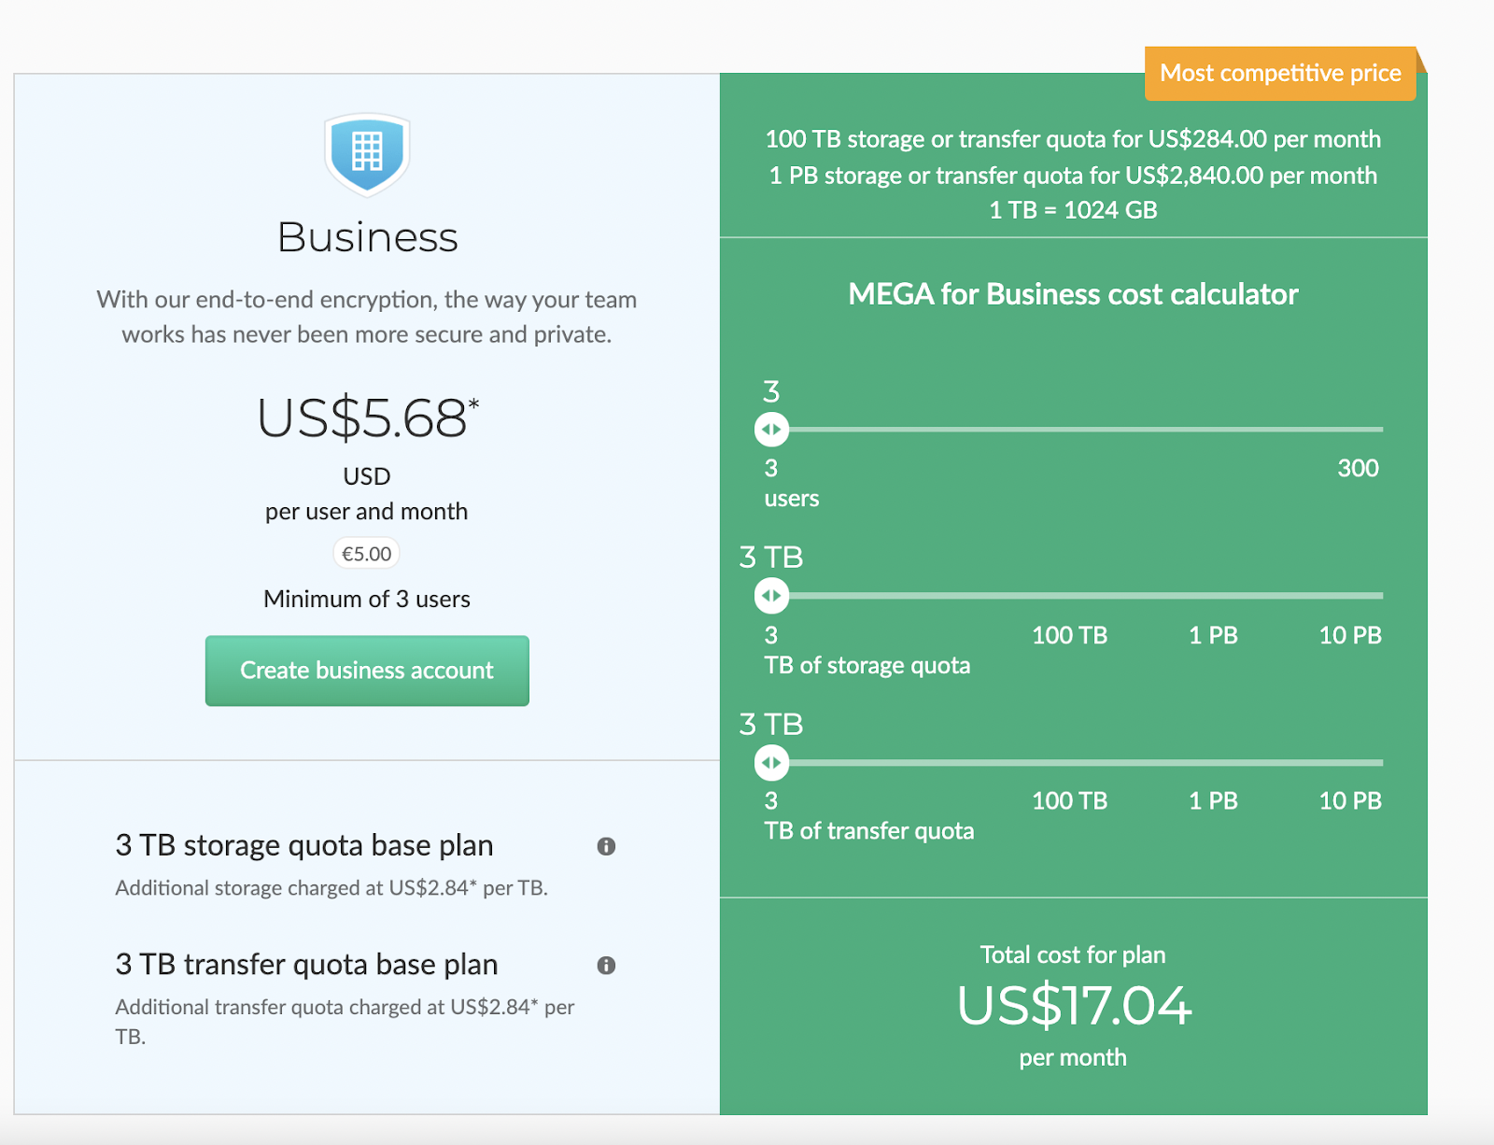Click 1 PB mark on transfer quota slider
This screenshot has width=1494, height=1145.
point(1213,800)
